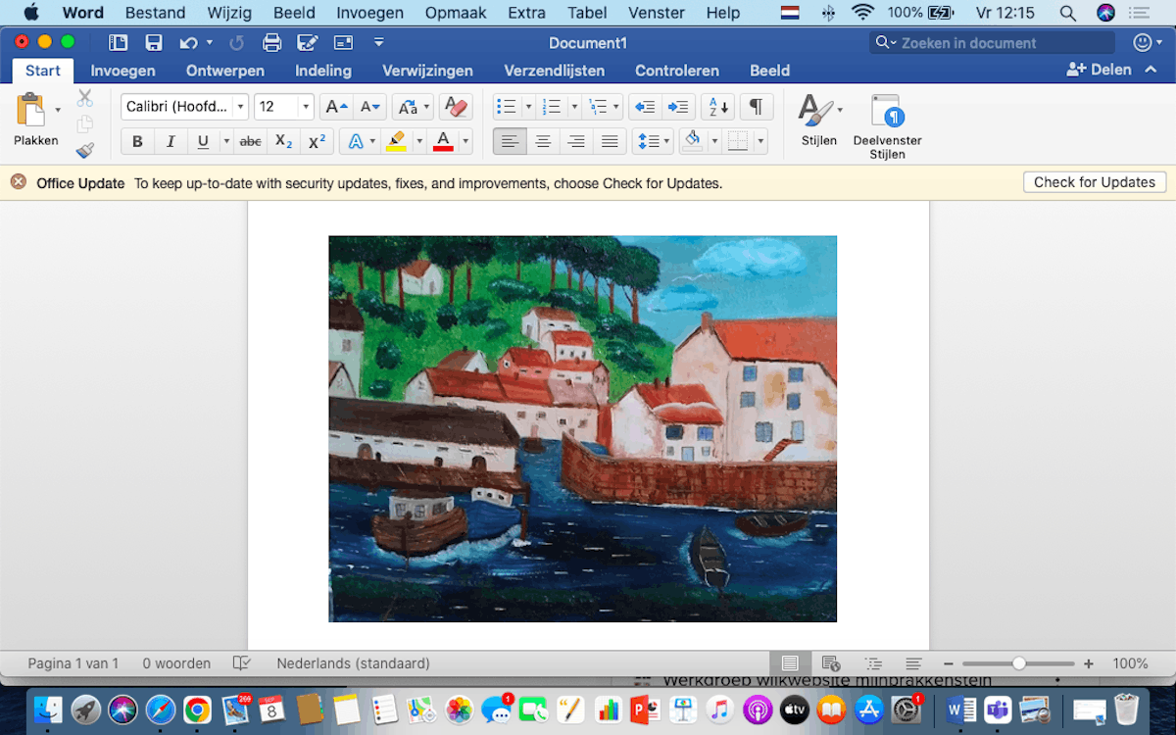This screenshot has width=1176, height=735.
Task: Click the Sort A-Z icon
Action: (x=718, y=107)
